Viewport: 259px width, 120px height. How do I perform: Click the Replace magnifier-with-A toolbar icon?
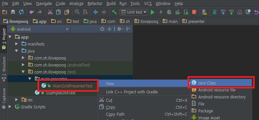point(85,12)
